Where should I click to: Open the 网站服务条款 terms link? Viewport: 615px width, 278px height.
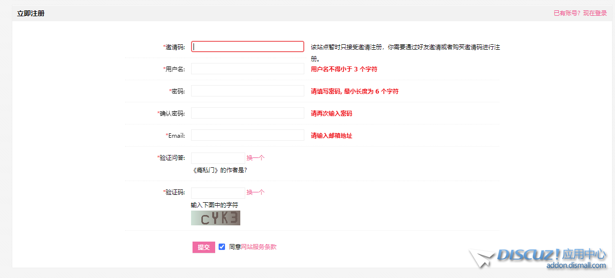[259, 247]
